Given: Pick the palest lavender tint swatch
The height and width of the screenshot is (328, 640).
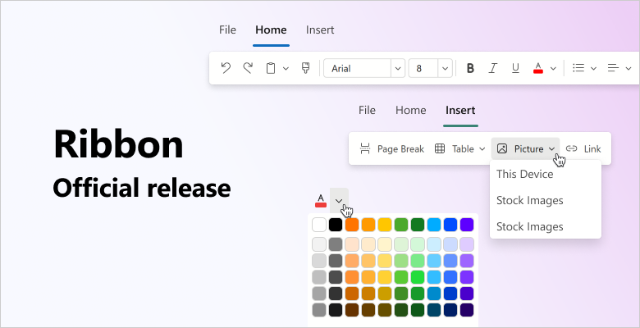Looking at the screenshot, I should (467, 244).
